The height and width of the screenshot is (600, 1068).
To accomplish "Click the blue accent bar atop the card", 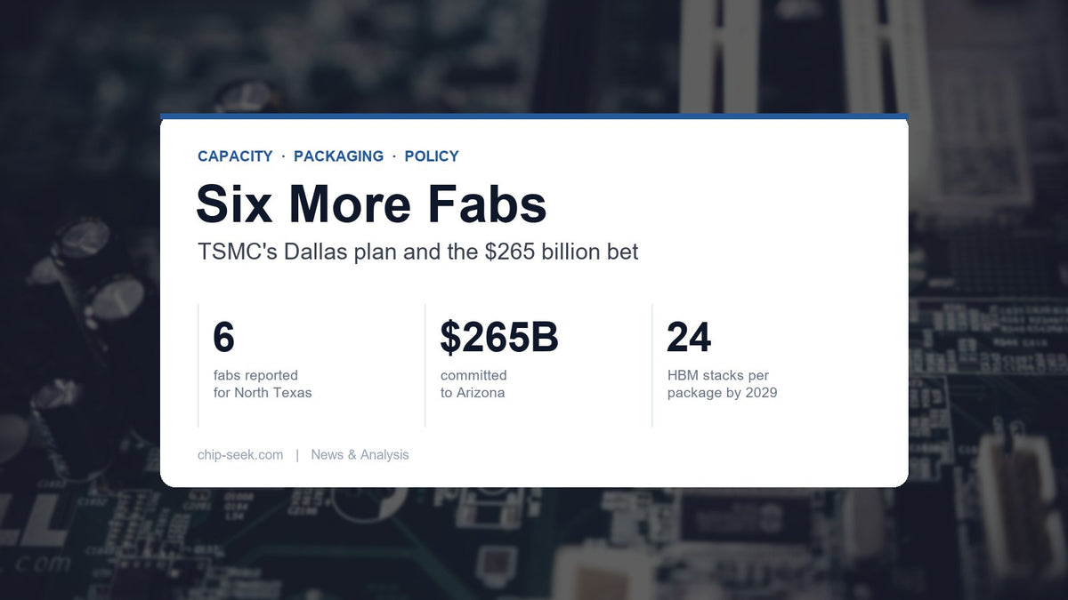I will [x=534, y=116].
